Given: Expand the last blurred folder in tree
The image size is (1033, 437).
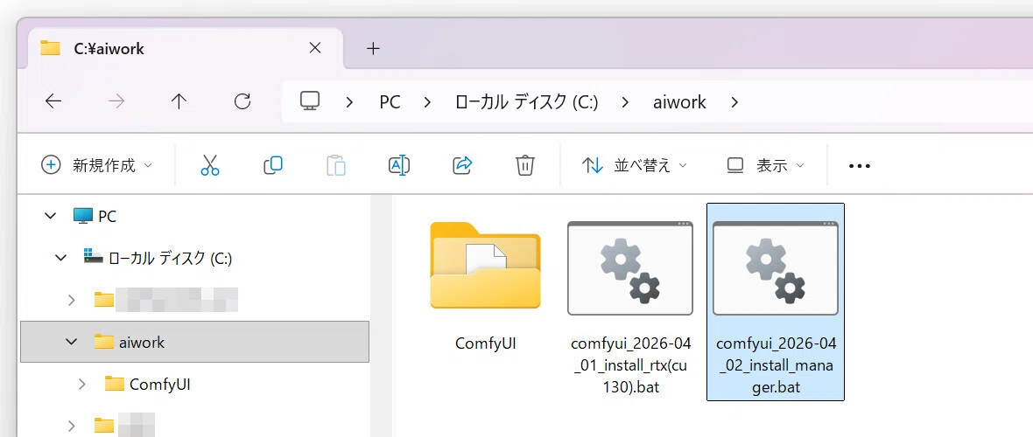Looking at the screenshot, I should (72, 425).
